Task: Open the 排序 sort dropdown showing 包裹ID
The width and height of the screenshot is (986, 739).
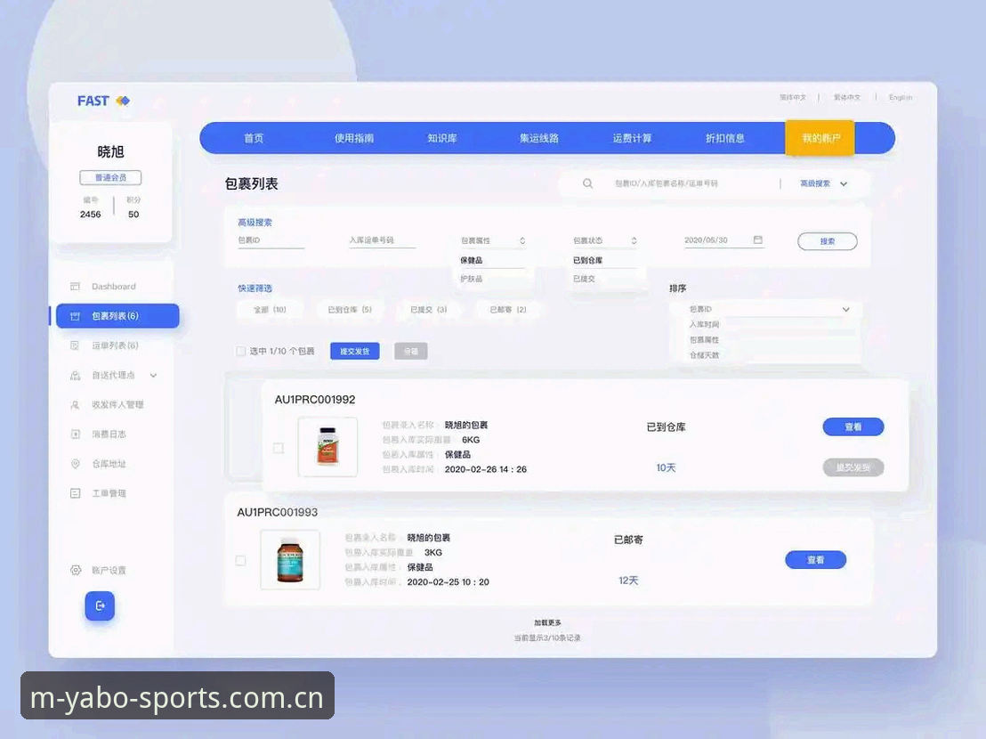Action: pyautogui.click(x=769, y=310)
